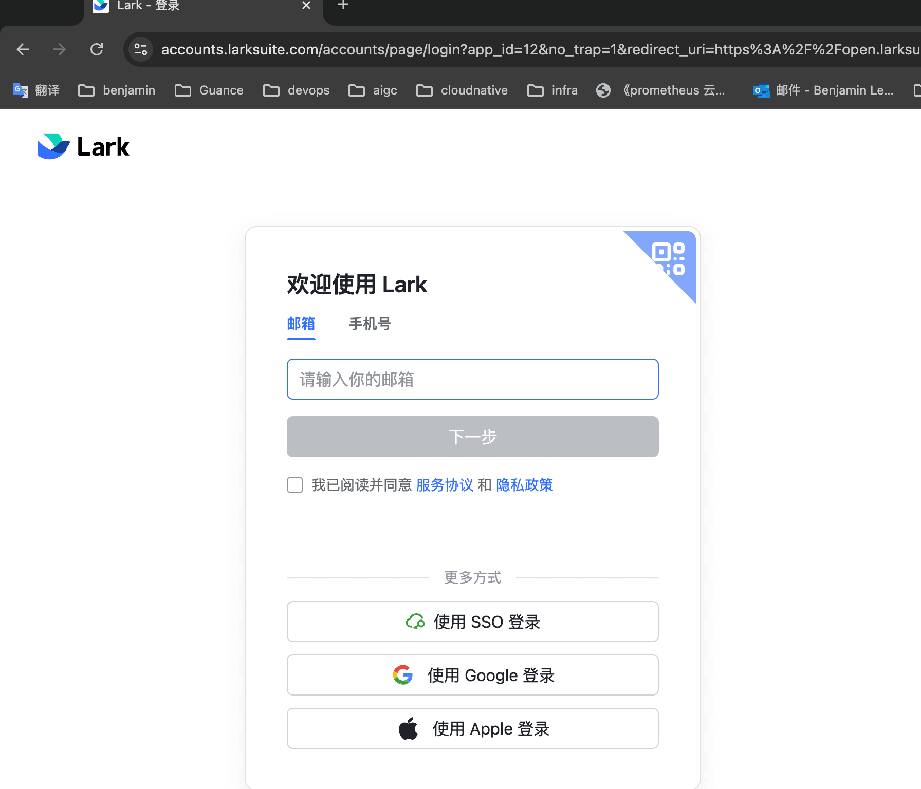Viewport: 921px width, 789px height.
Task: Open the 服务协议 link
Action: pos(444,485)
